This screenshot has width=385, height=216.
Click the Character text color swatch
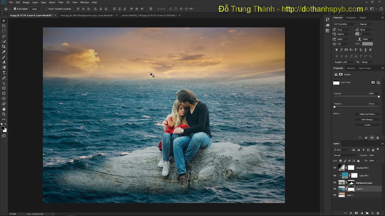pyautogui.click(x=367, y=44)
